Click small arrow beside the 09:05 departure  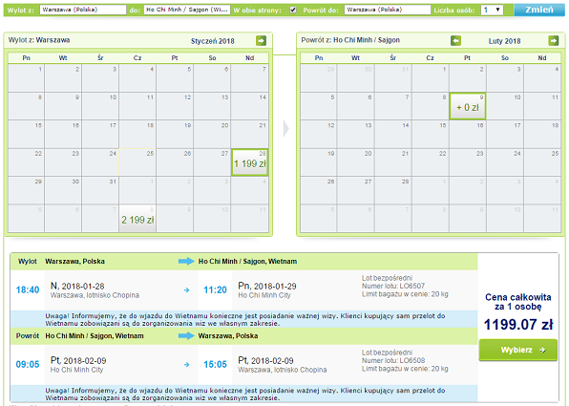[186, 364]
